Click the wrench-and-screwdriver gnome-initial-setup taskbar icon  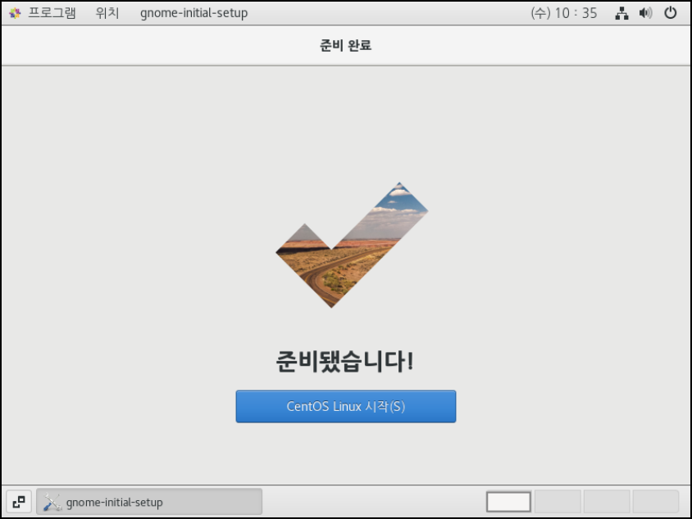[x=52, y=502]
